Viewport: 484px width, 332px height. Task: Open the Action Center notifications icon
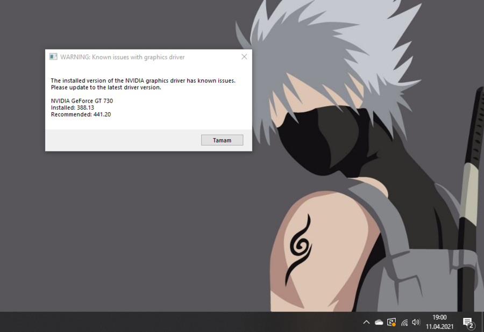(468, 322)
